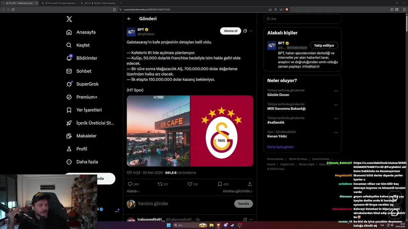Screen dimensions: 408x229
Task: Open Premium+ page
Action: 82,97
